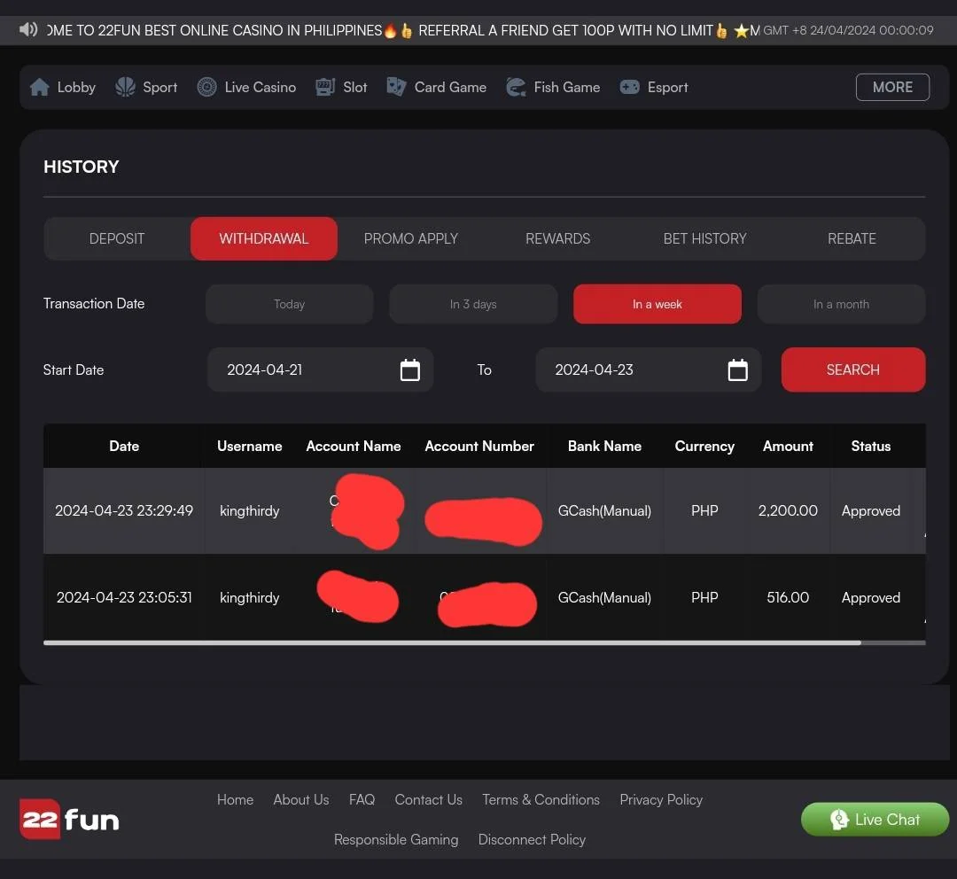Open the end date calendar icon
Viewport: 957px width, 879px height.
click(x=738, y=369)
